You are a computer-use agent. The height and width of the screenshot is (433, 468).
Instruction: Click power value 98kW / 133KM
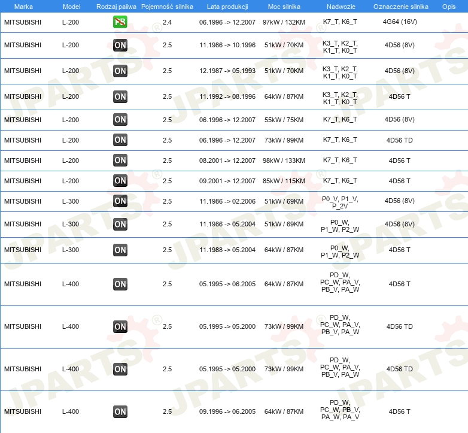coord(284,161)
